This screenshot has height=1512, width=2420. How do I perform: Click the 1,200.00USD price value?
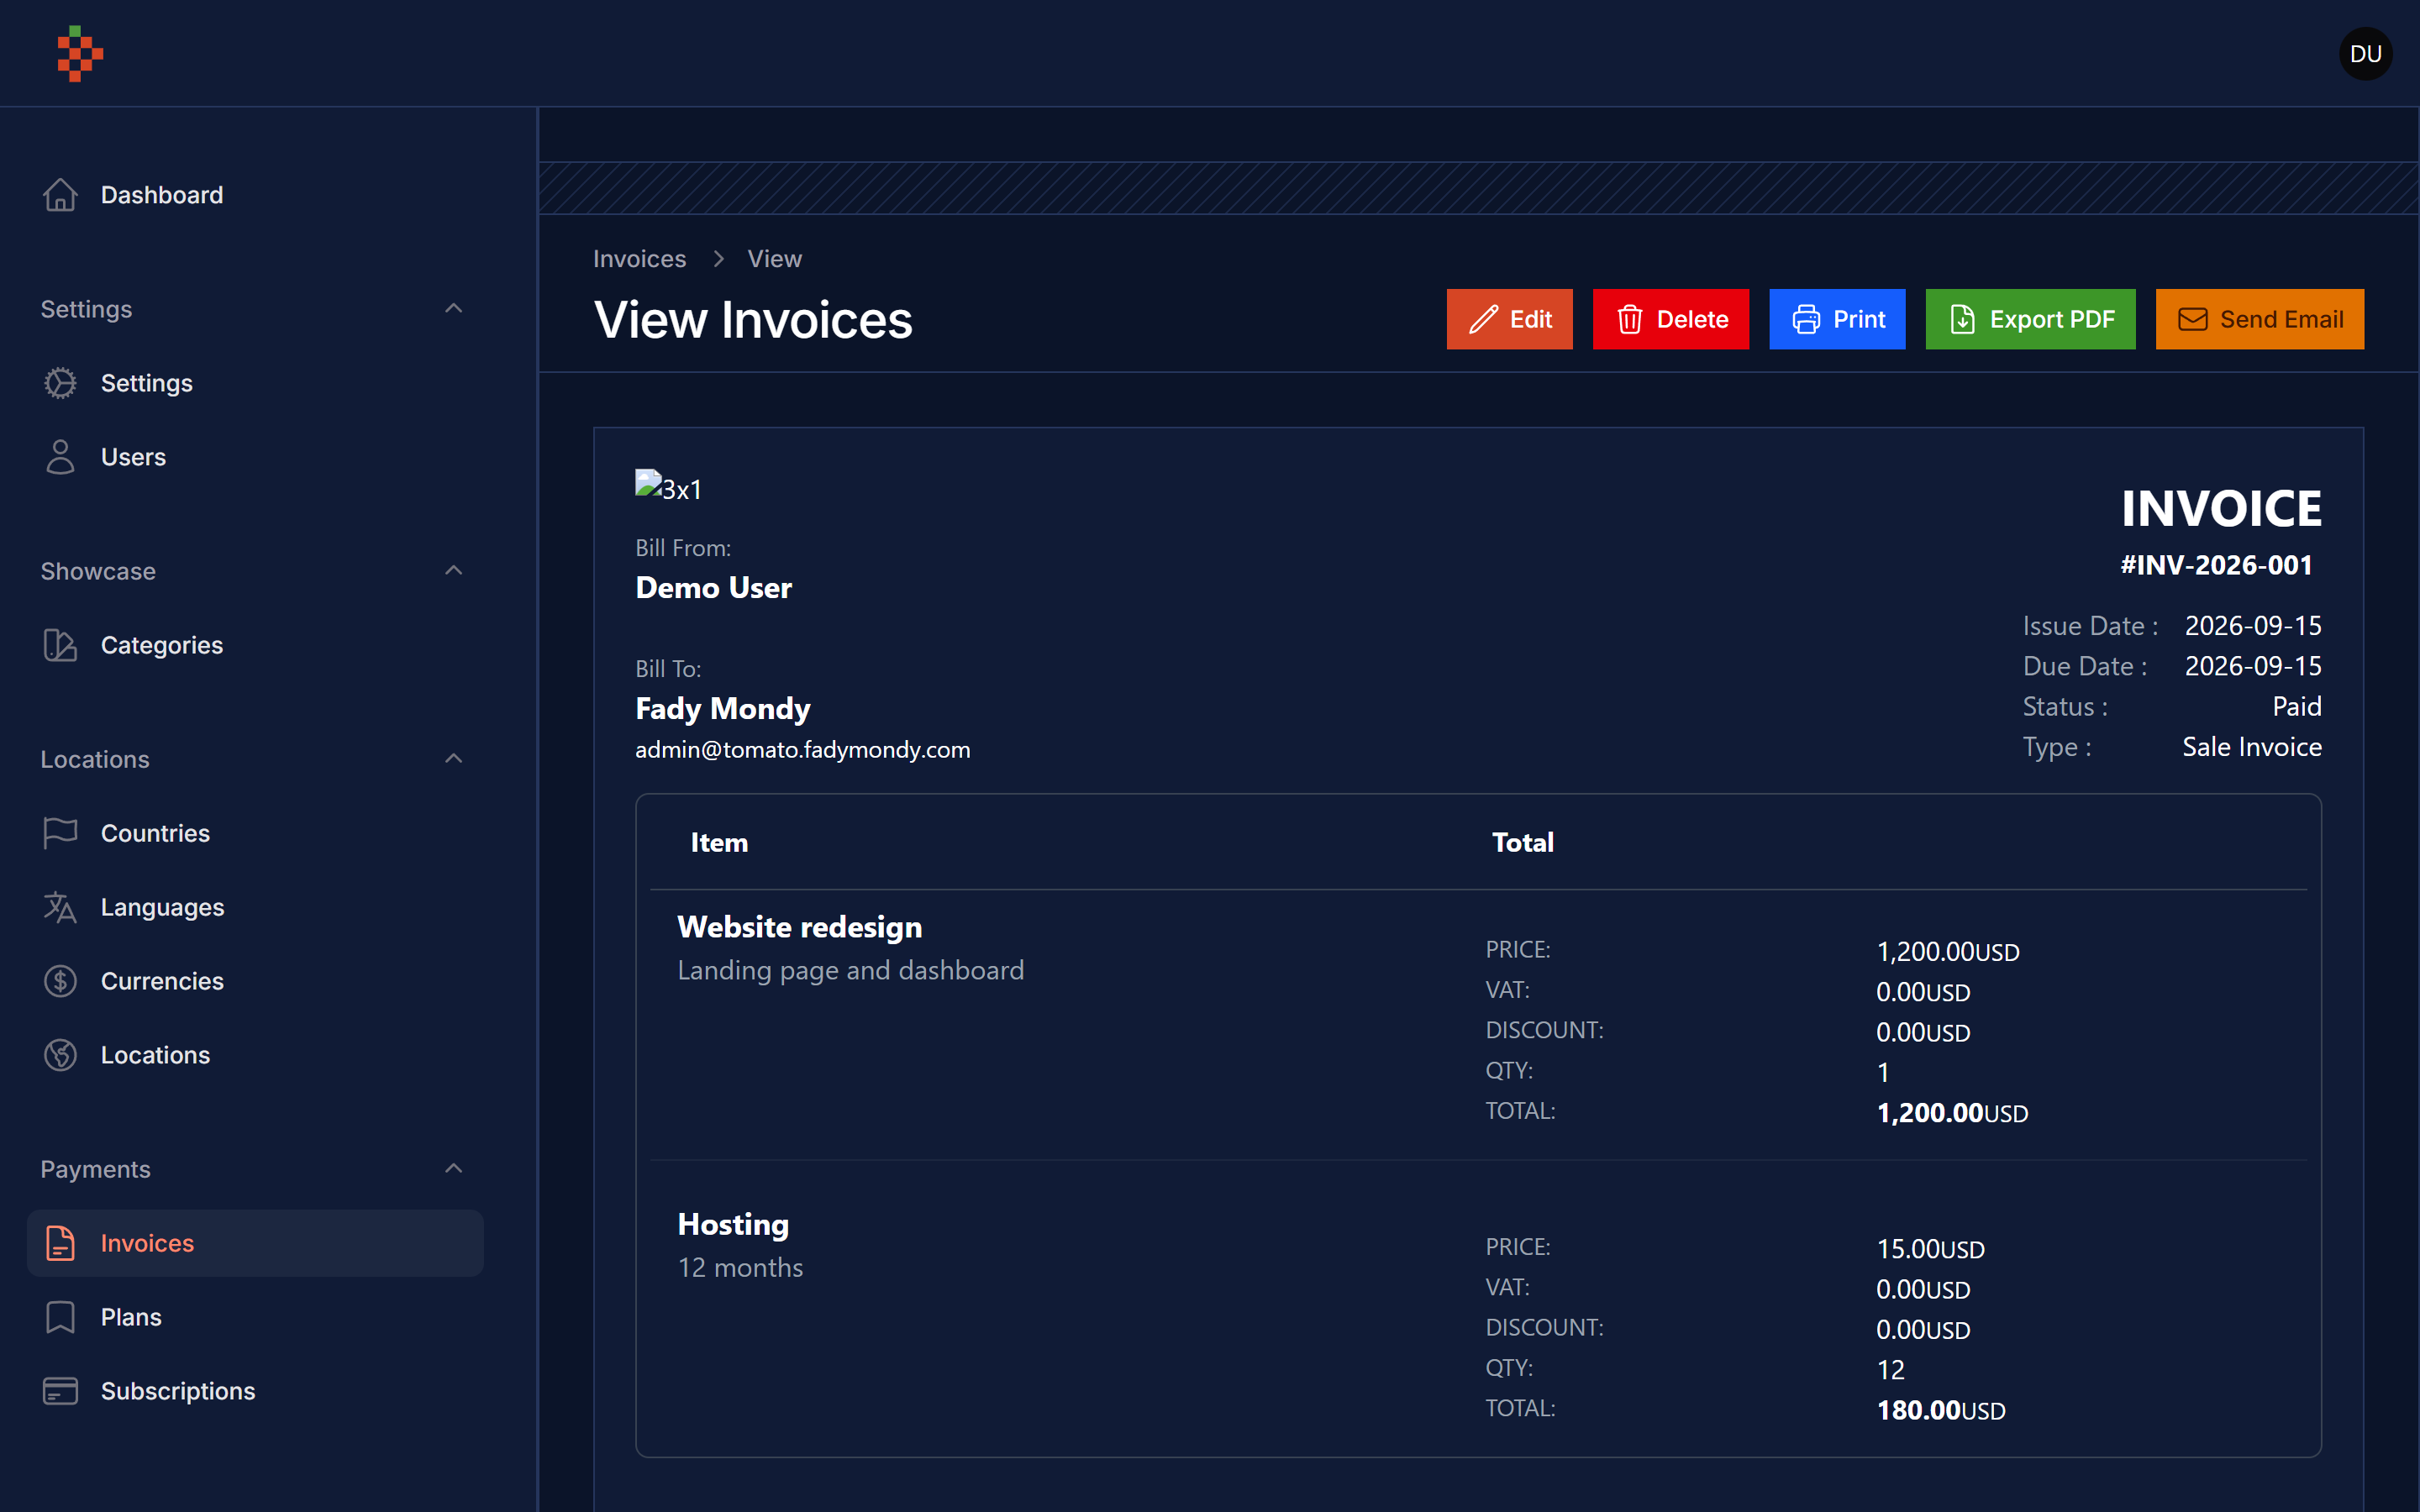click(x=1947, y=951)
